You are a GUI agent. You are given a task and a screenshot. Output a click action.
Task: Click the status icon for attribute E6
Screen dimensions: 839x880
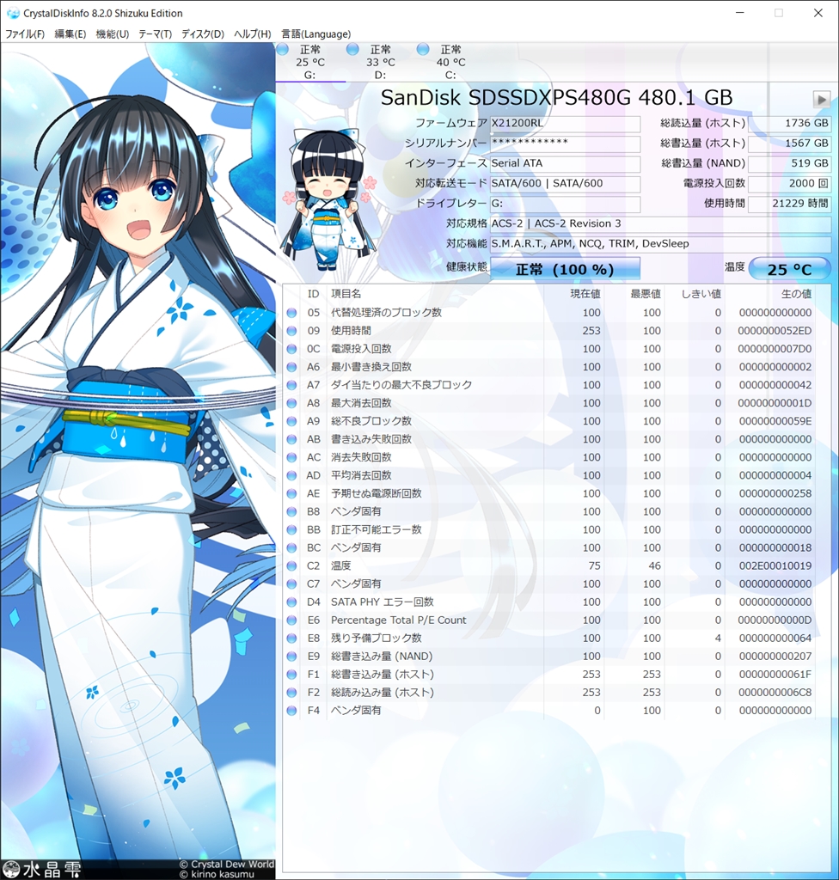(291, 620)
